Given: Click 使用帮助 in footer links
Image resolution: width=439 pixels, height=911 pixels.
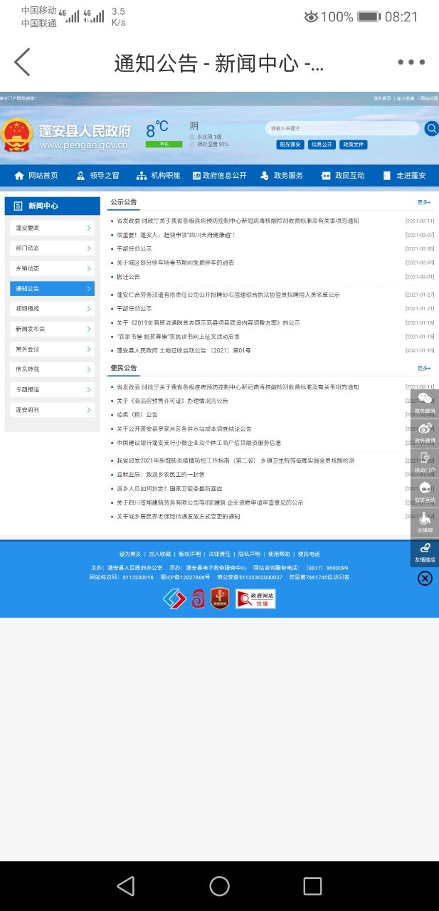Looking at the screenshot, I should click(x=279, y=554).
